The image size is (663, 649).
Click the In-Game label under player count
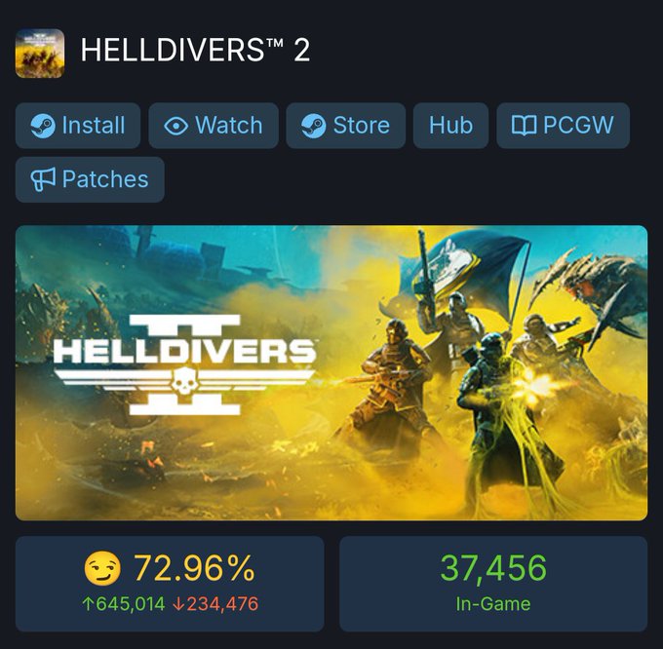[493, 604]
